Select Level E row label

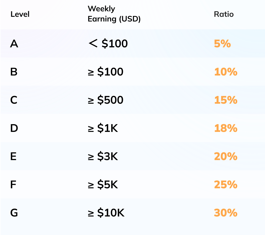14,157
